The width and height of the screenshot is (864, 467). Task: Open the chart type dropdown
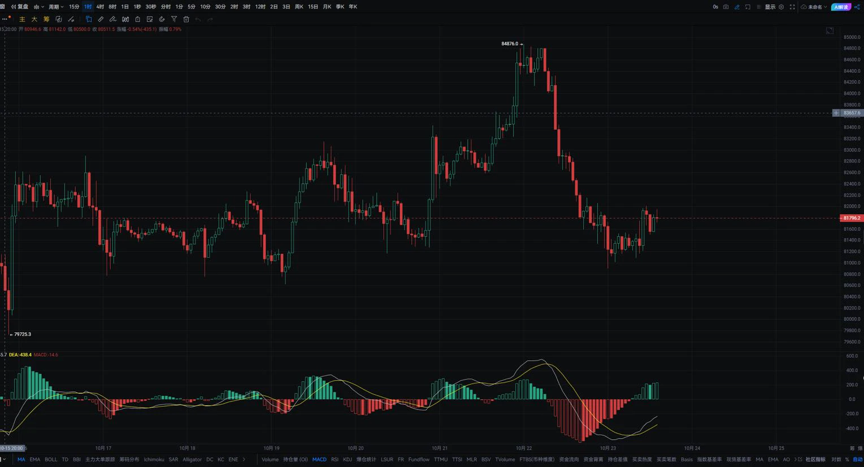click(39, 7)
